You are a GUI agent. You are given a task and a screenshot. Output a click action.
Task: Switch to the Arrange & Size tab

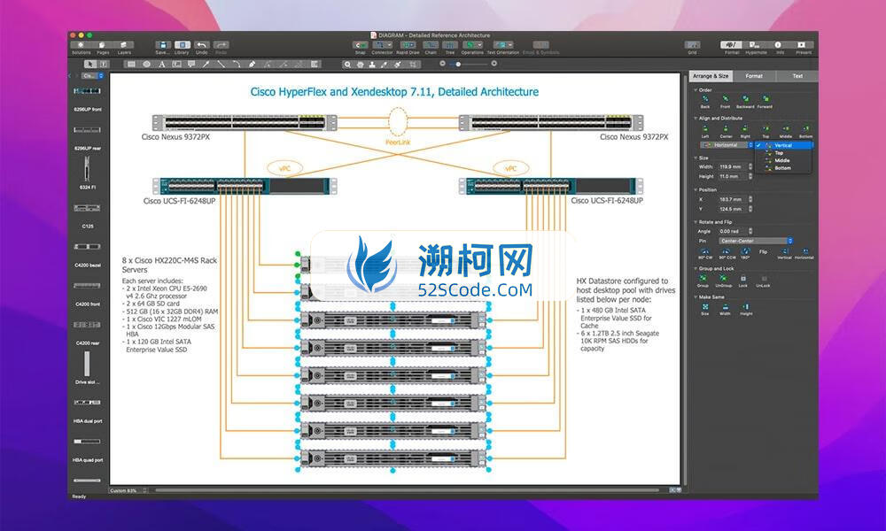click(x=711, y=75)
